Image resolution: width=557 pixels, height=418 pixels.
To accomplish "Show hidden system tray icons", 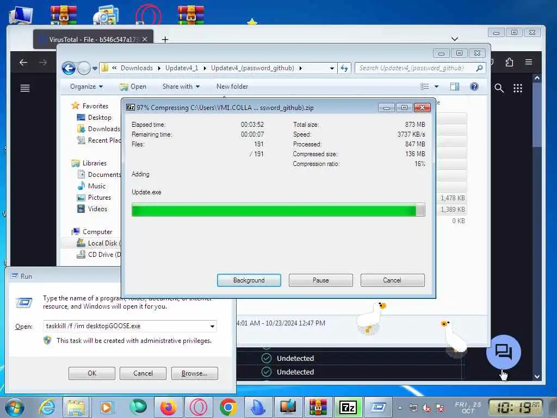I will coord(400,408).
